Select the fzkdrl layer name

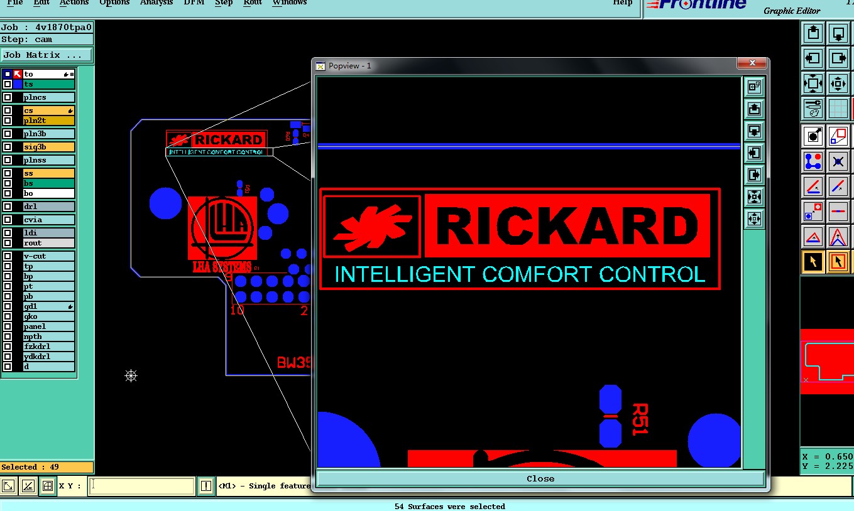click(x=49, y=347)
